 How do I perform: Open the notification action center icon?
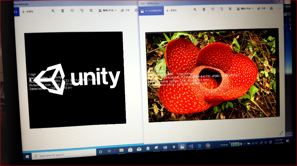pos(288,141)
